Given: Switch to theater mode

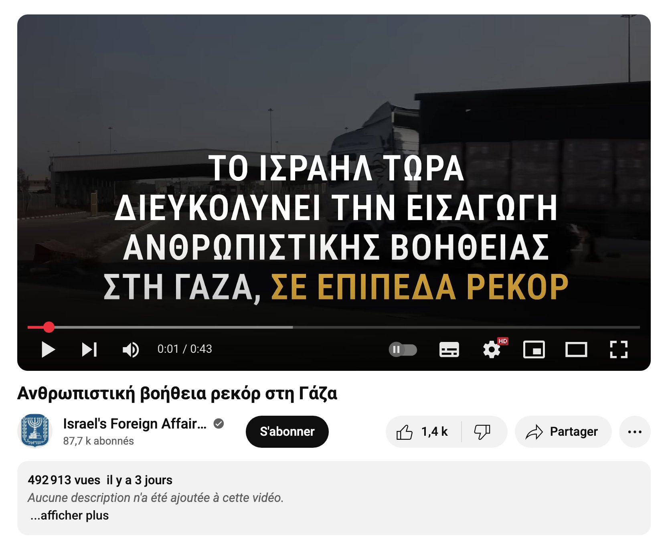Looking at the screenshot, I should point(576,350).
